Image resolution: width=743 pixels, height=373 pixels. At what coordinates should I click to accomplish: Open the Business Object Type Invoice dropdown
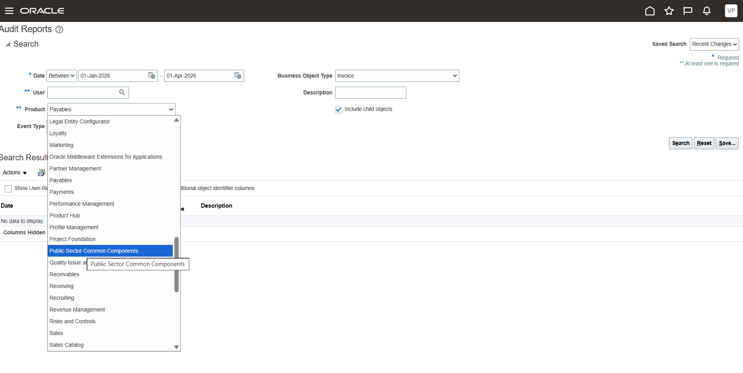(x=397, y=76)
